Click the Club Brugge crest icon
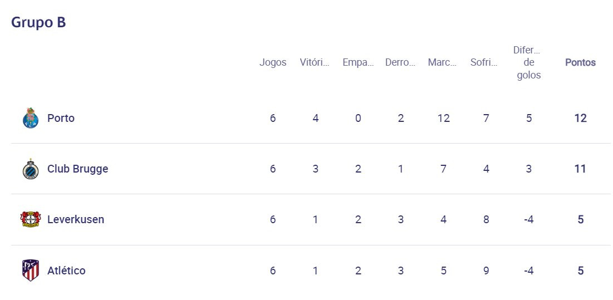The width and height of the screenshot is (613, 300). 30,169
